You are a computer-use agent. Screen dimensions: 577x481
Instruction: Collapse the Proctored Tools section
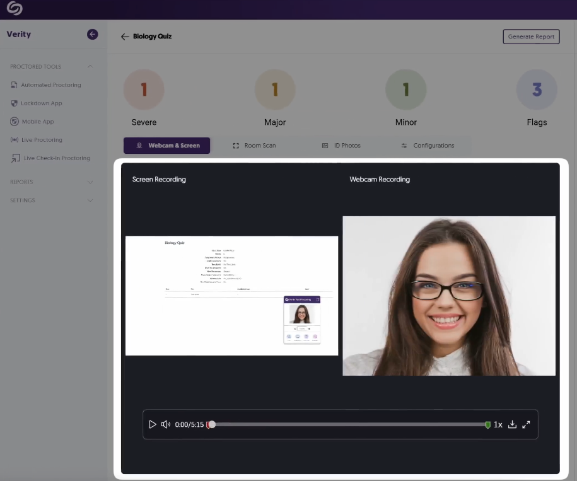pos(90,66)
